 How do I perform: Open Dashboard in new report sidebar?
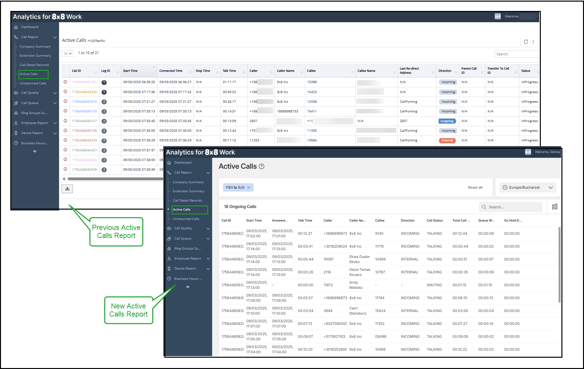pyautogui.click(x=183, y=163)
